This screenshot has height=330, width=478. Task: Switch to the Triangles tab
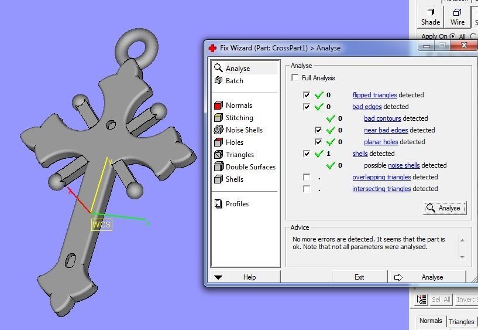point(462,322)
